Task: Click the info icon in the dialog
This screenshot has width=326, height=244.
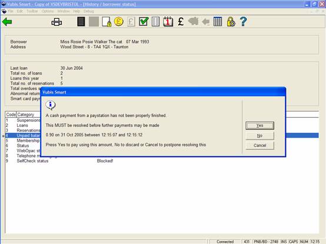Action: (51, 105)
